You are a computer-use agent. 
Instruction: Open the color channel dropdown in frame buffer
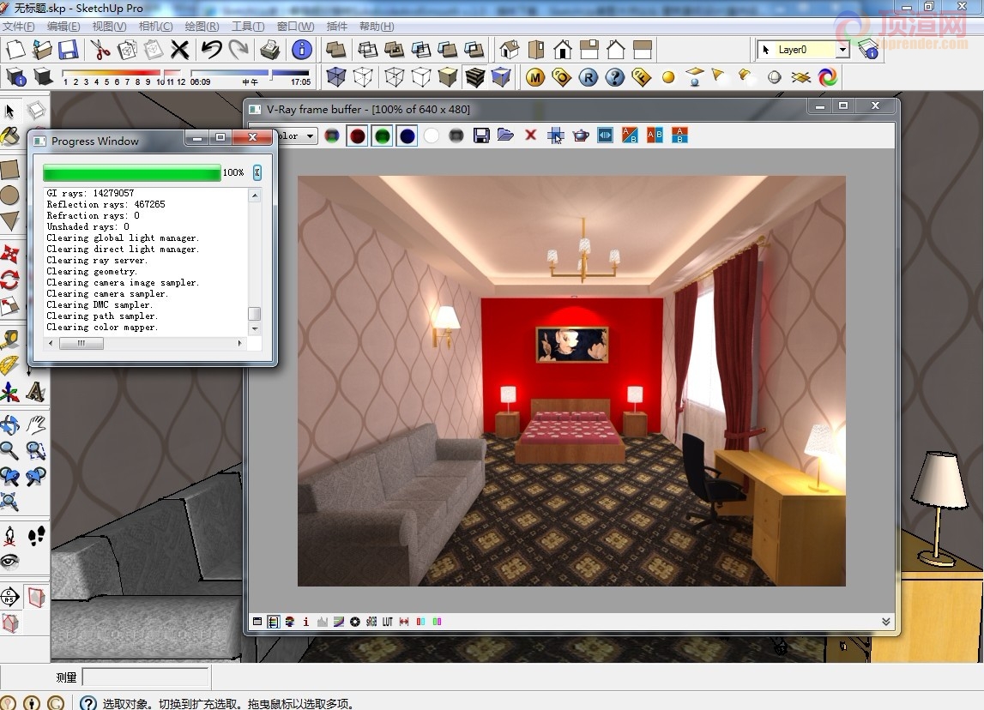(x=310, y=135)
